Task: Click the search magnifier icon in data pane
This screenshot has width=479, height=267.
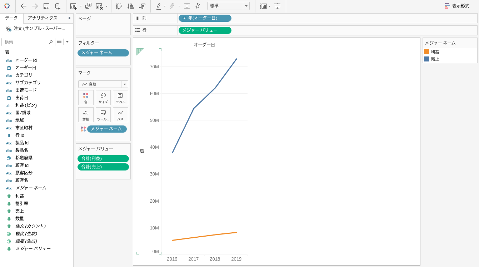Action: (x=51, y=42)
